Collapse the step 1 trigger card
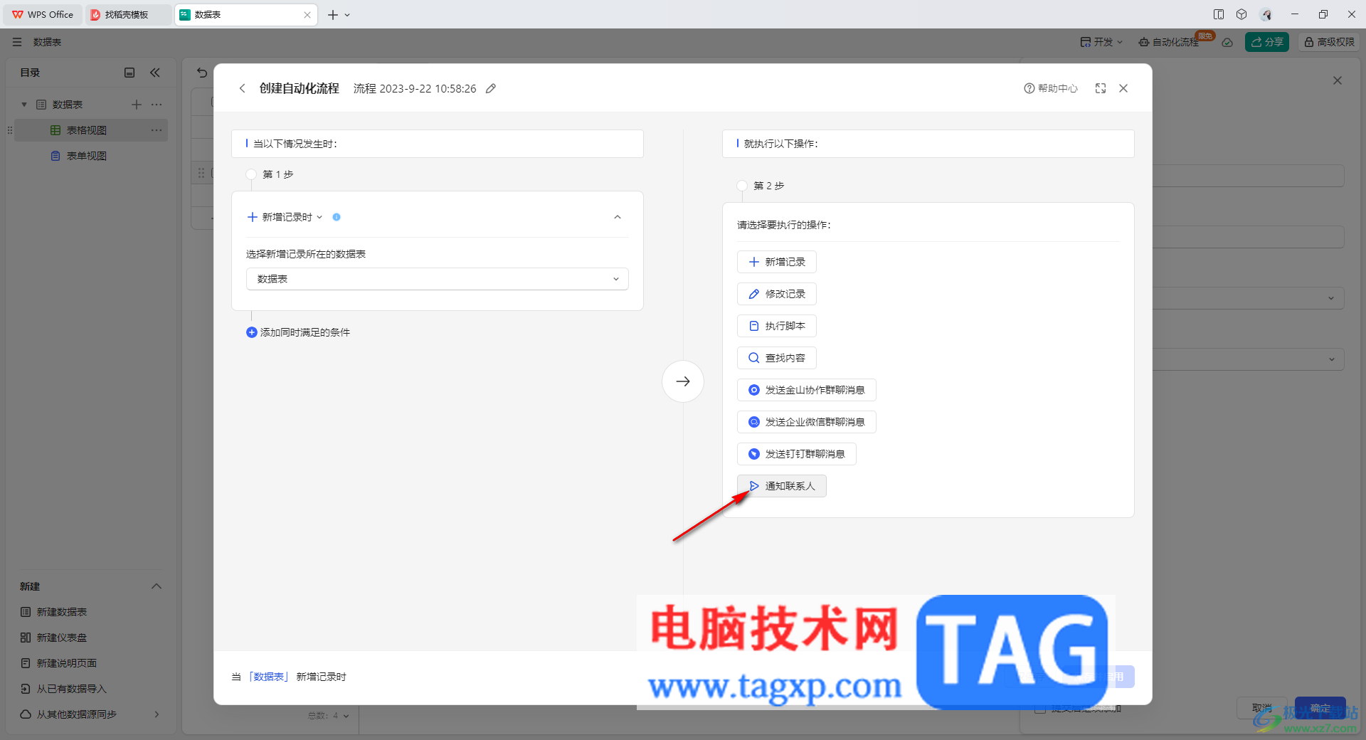Image resolution: width=1366 pixels, height=740 pixels. coord(618,217)
